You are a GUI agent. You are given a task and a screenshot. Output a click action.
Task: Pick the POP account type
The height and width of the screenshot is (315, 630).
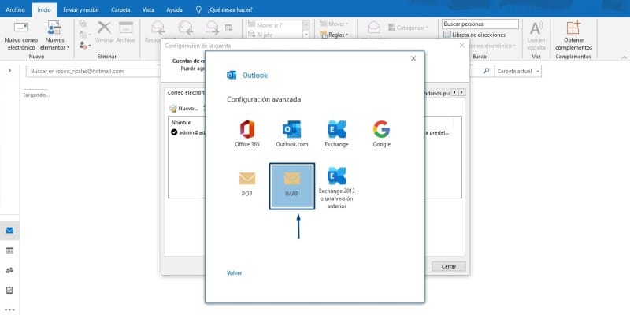[x=247, y=184]
